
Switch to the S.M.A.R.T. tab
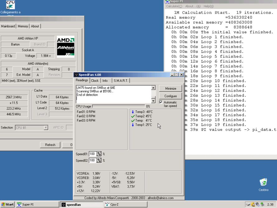[121, 81]
